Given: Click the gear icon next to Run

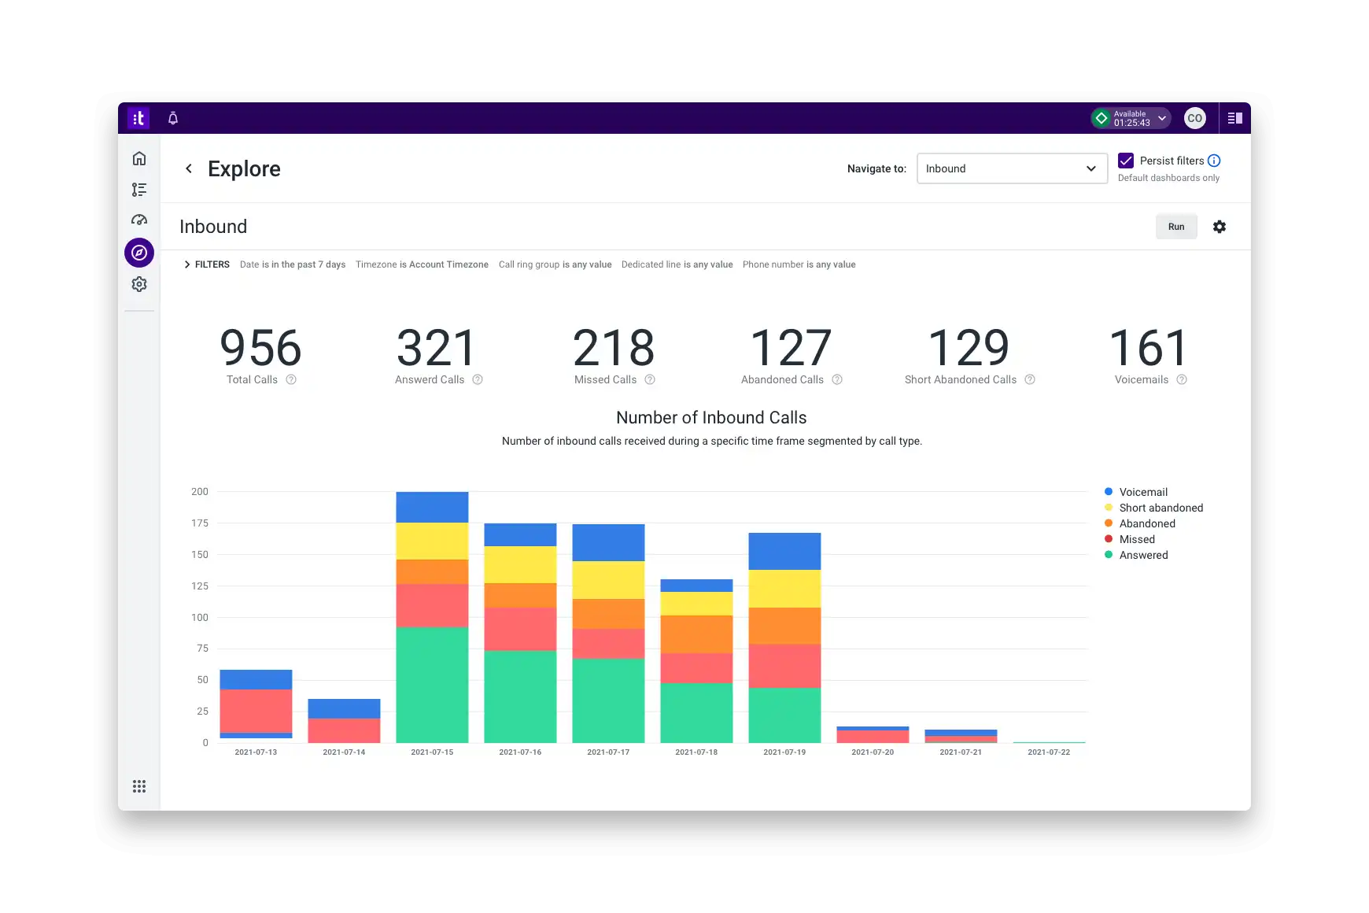Looking at the screenshot, I should tap(1220, 227).
